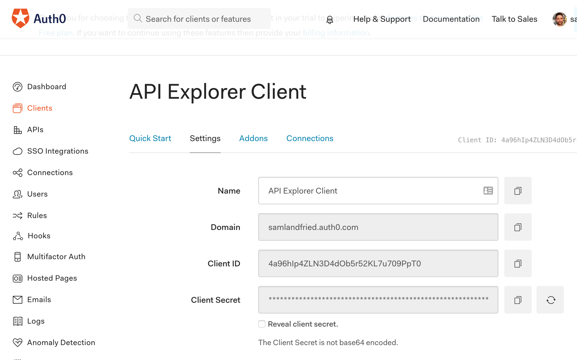Copy the Domain field value
The image size is (577, 360).
(518, 227)
